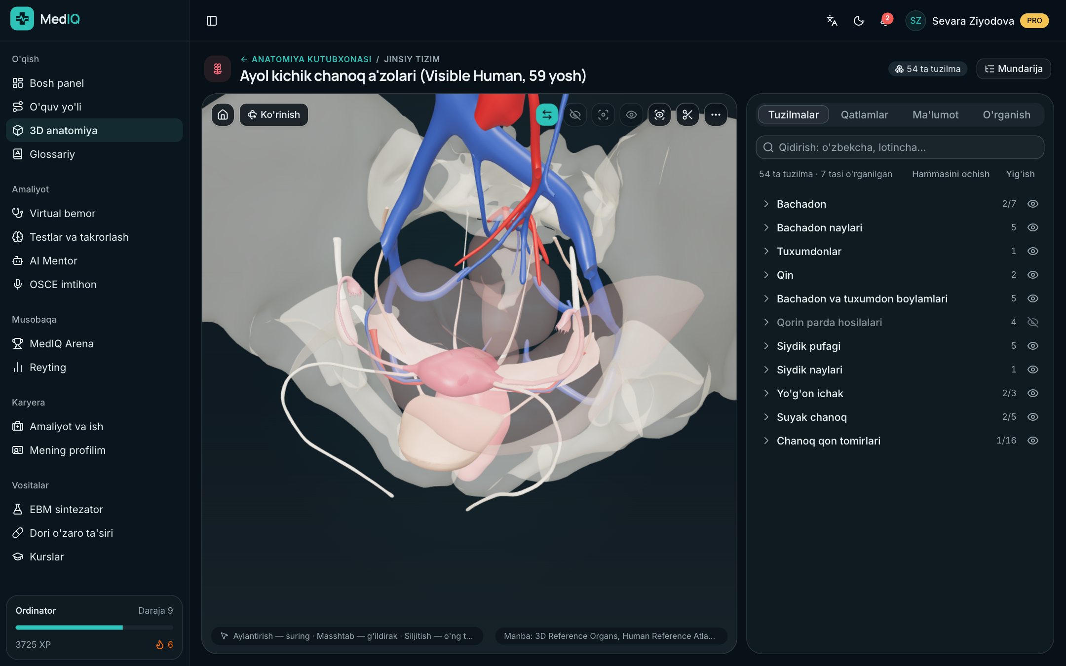Reset viewer with the home icon
This screenshot has height=666, width=1066.
coord(223,115)
